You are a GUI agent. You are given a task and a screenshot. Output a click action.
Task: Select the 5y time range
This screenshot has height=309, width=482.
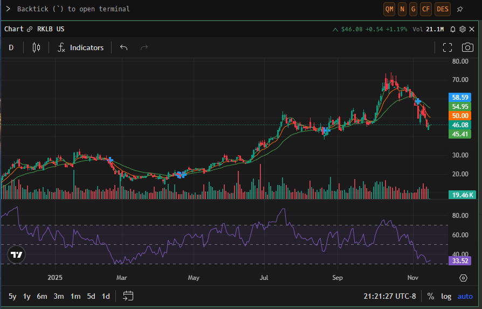point(12,296)
